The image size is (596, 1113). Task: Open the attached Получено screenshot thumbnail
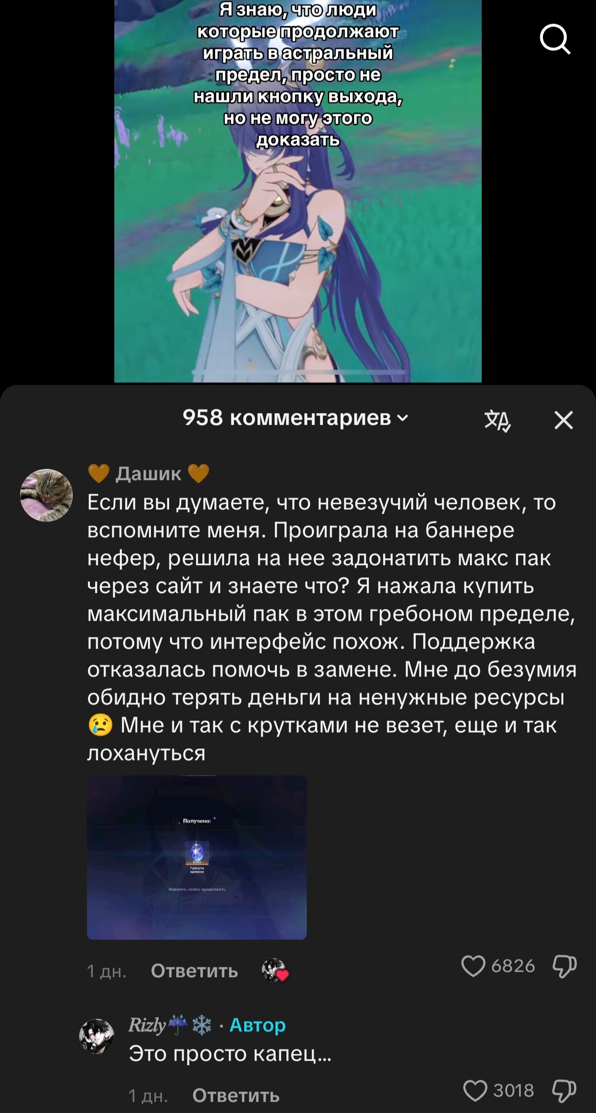coord(197,857)
